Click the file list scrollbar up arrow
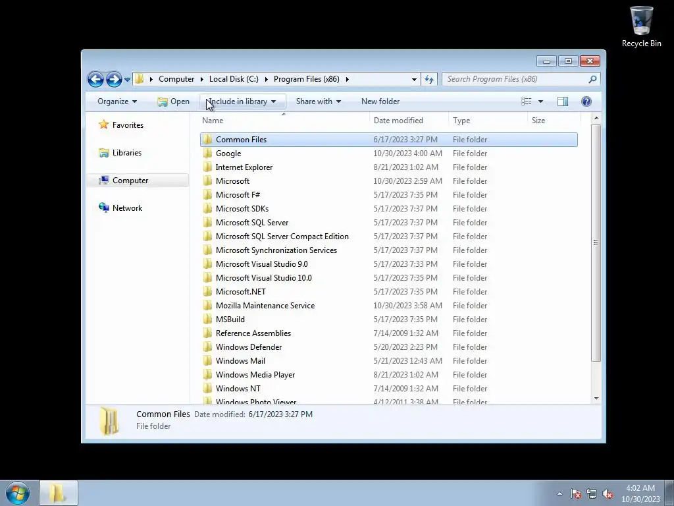 596,118
